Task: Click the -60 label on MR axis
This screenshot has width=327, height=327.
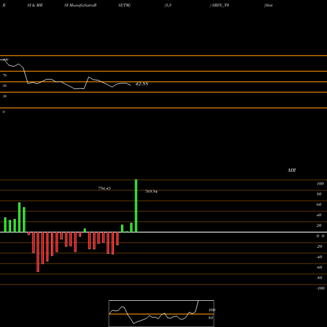Action: pos(319,267)
